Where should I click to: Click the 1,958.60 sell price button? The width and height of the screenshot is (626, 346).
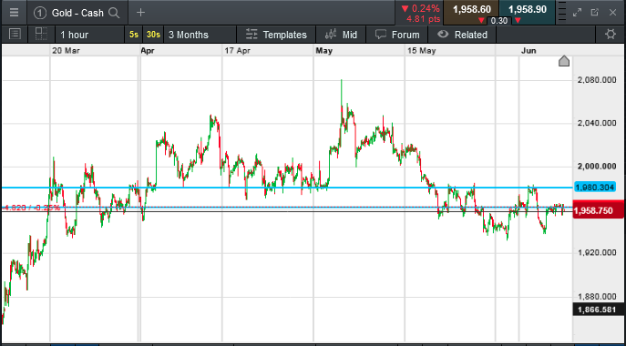click(x=471, y=10)
